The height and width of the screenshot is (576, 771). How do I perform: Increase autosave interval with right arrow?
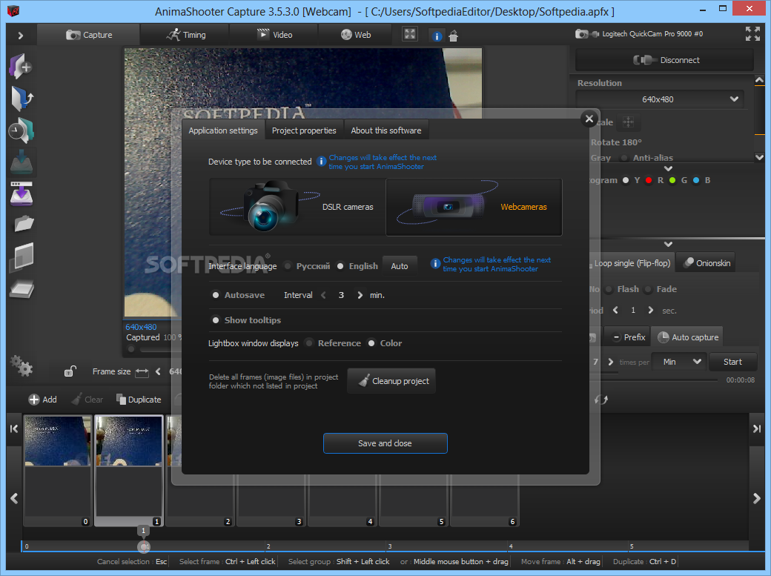(x=360, y=295)
